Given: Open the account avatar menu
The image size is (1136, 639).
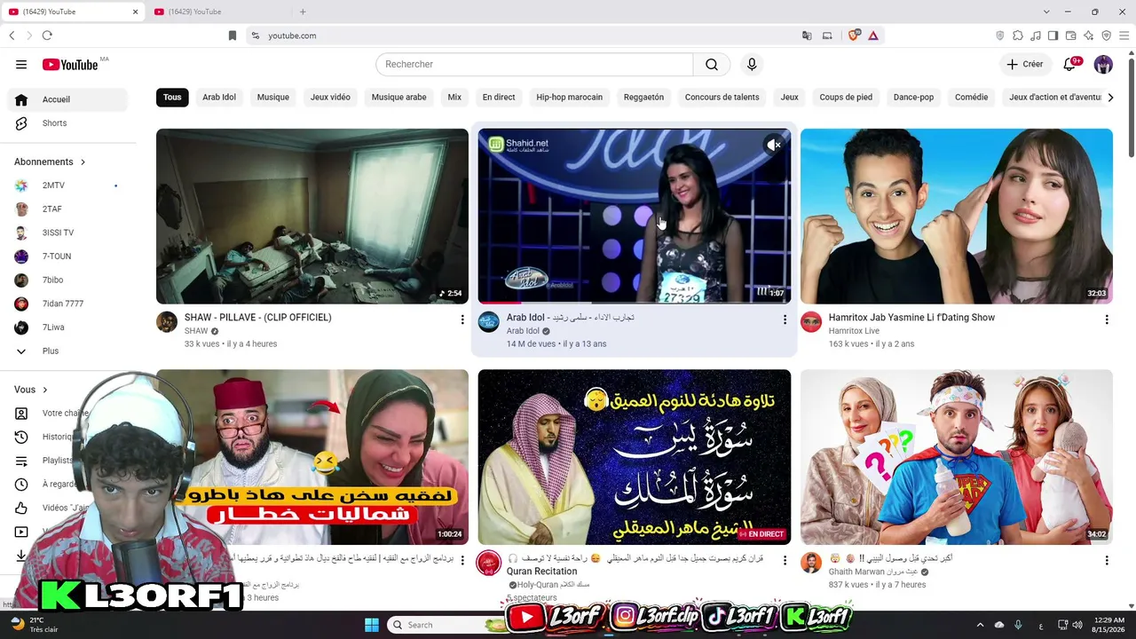Looking at the screenshot, I should [1103, 64].
